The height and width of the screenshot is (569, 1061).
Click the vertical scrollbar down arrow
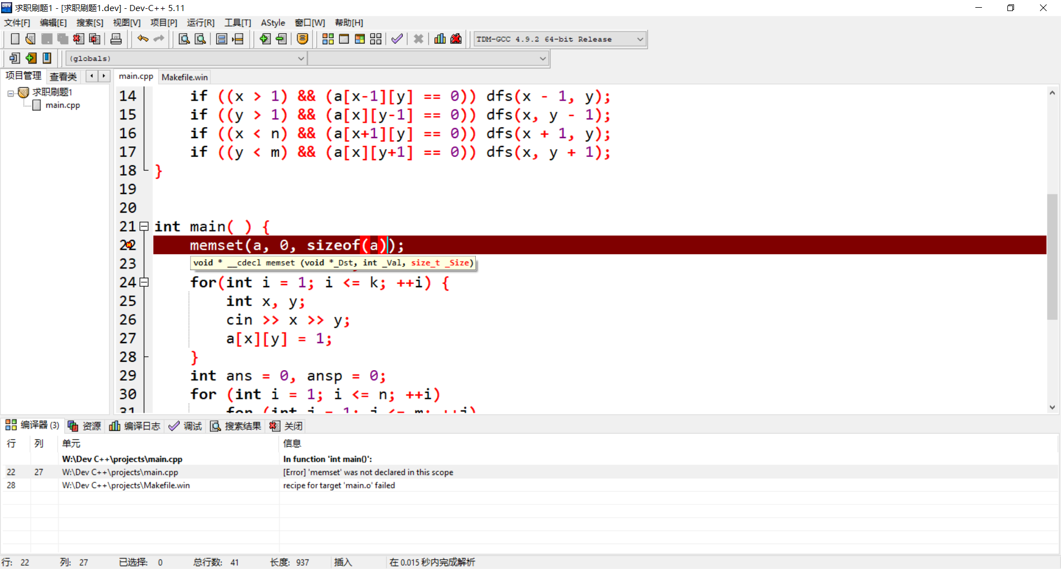coord(1052,407)
